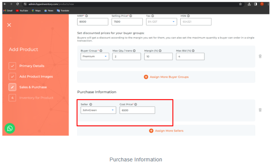Show Seller info icon
Screen dimensions: 271x167
pos(91,104)
